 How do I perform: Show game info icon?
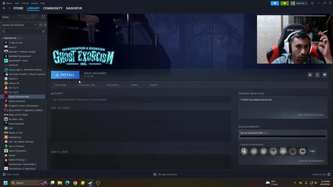point(317,75)
